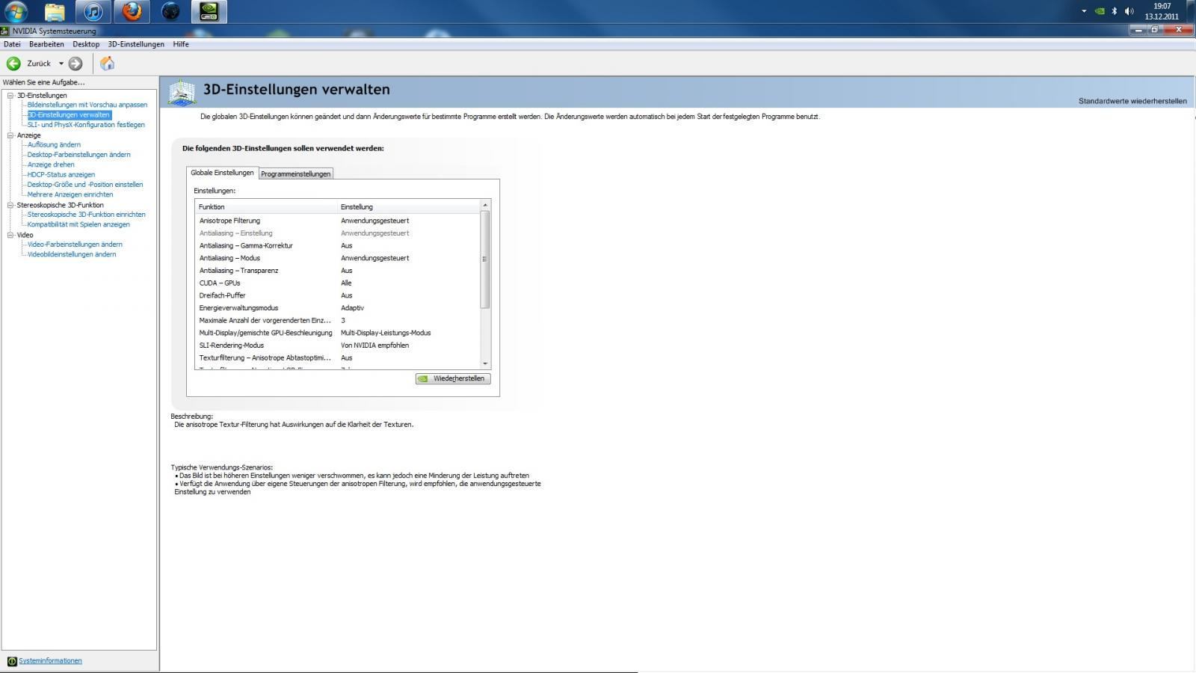Show hidden system tray icons
Screen dimensions: 1196x673
[1084, 11]
